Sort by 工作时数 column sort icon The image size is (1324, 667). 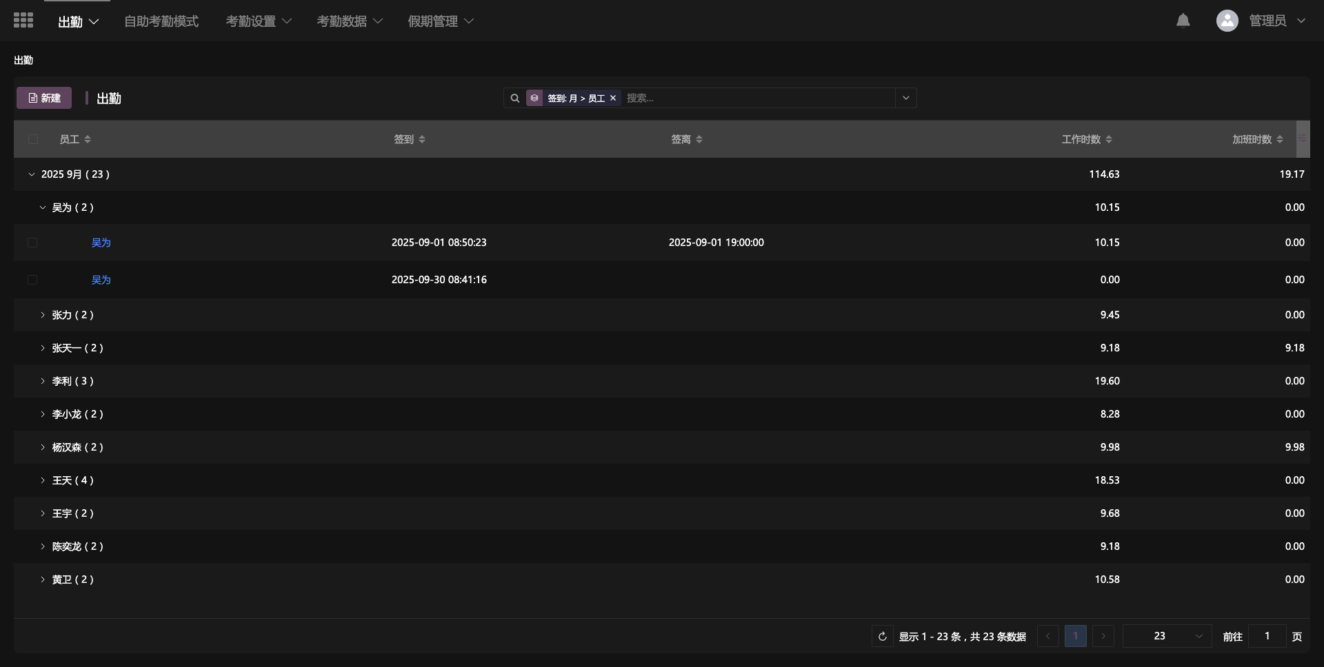pos(1109,140)
